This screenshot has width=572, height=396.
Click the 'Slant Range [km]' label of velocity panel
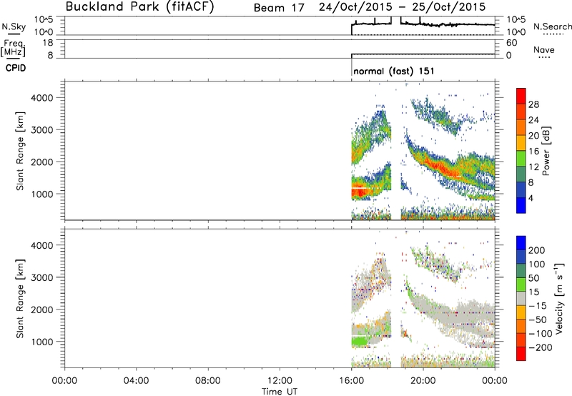20,299
